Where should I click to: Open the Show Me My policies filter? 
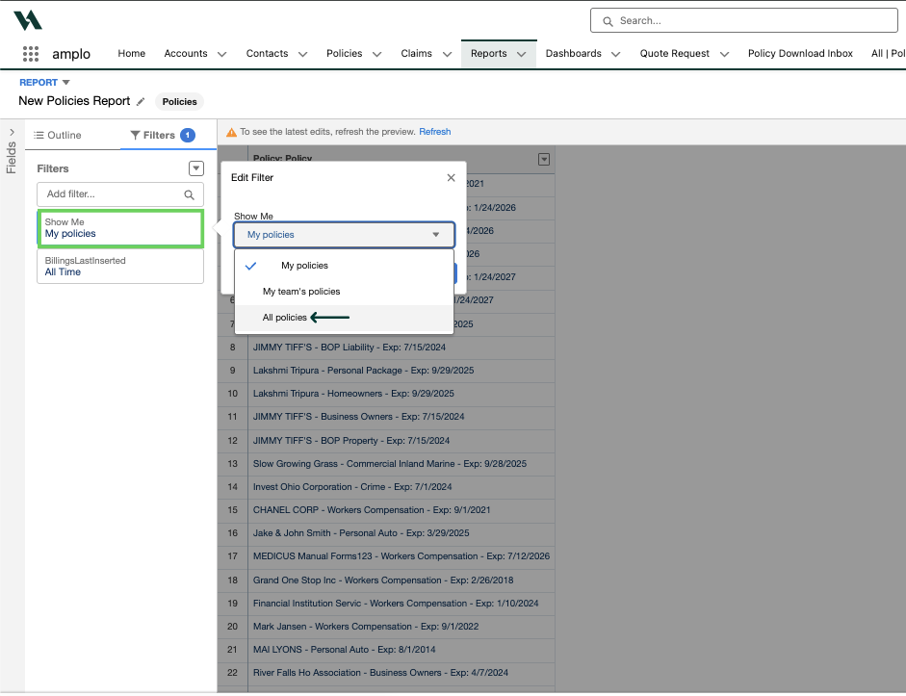[120, 228]
